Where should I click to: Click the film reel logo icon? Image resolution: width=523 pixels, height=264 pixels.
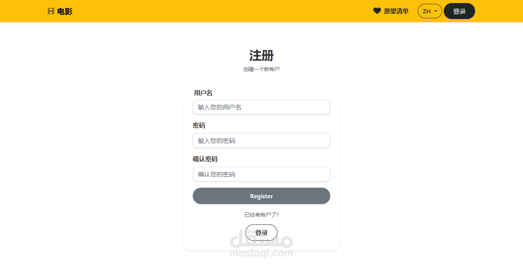click(x=51, y=11)
